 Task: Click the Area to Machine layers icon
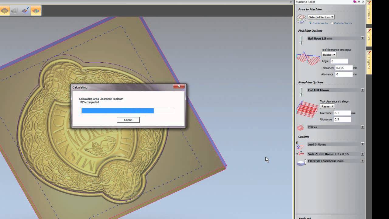click(x=301, y=19)
